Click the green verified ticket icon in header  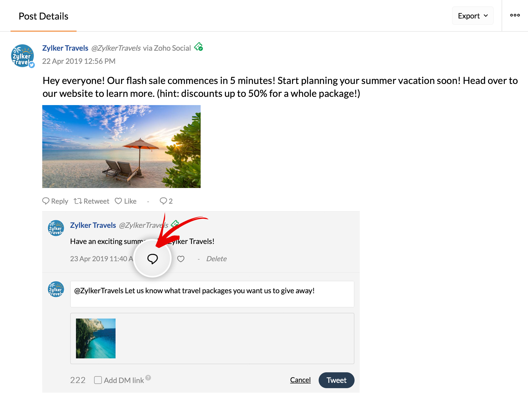click(x=199, y=47)
